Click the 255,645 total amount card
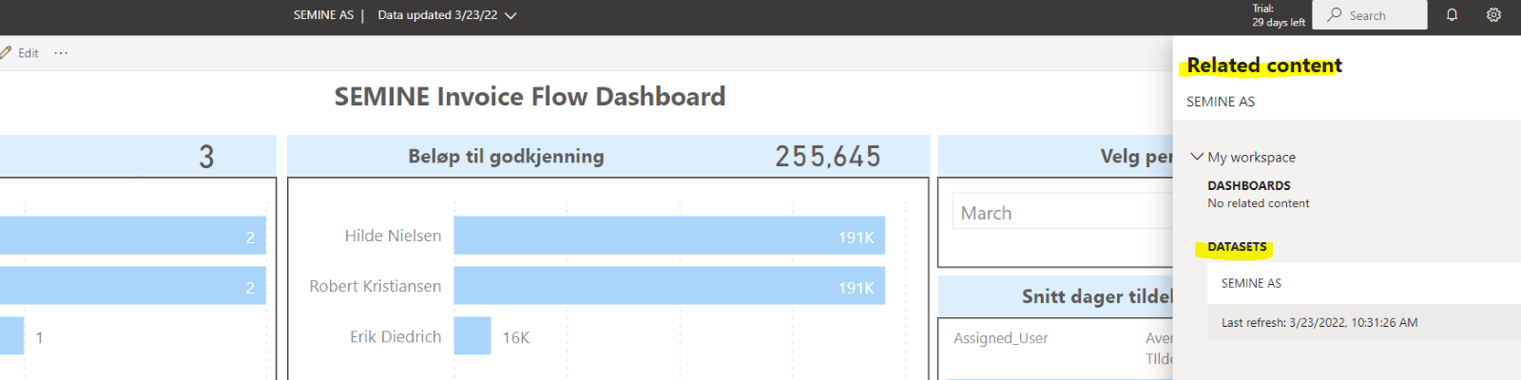This screenshot has width=1521, height=380. (x=827, y=157)
